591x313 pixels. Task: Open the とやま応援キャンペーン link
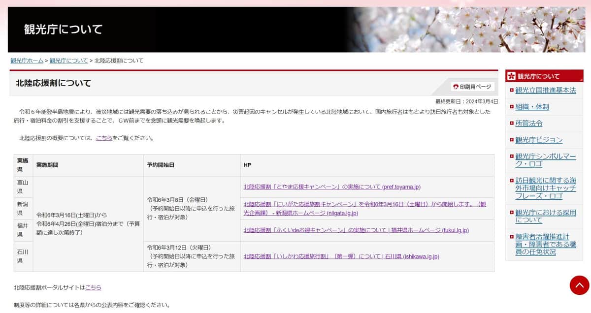(332, 186)
